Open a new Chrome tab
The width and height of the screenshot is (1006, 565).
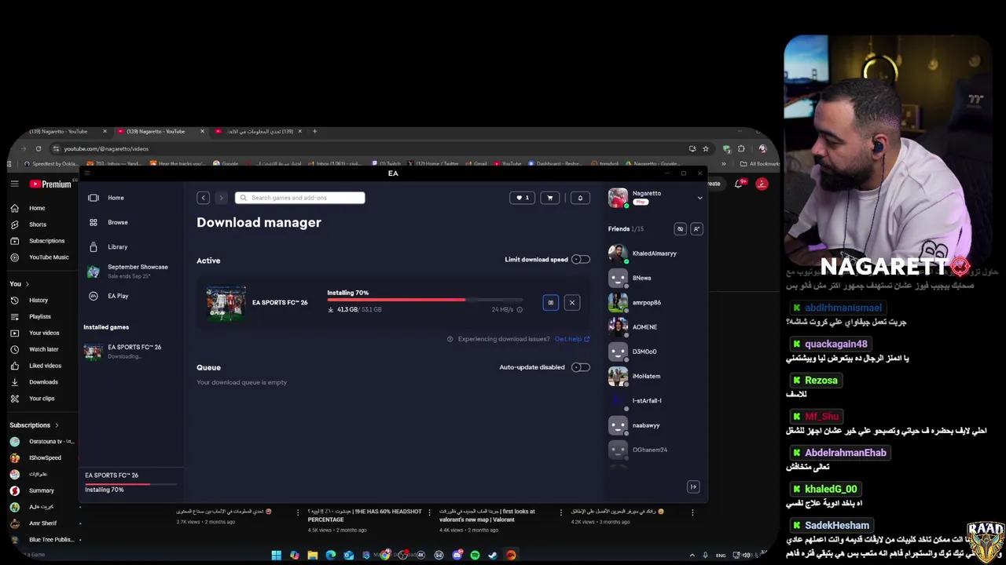click(x=314, y=131)
